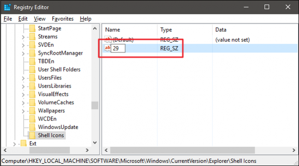Expand the VolumeCaches key
The height and width of the screenshot is (166, 299).
23,103
